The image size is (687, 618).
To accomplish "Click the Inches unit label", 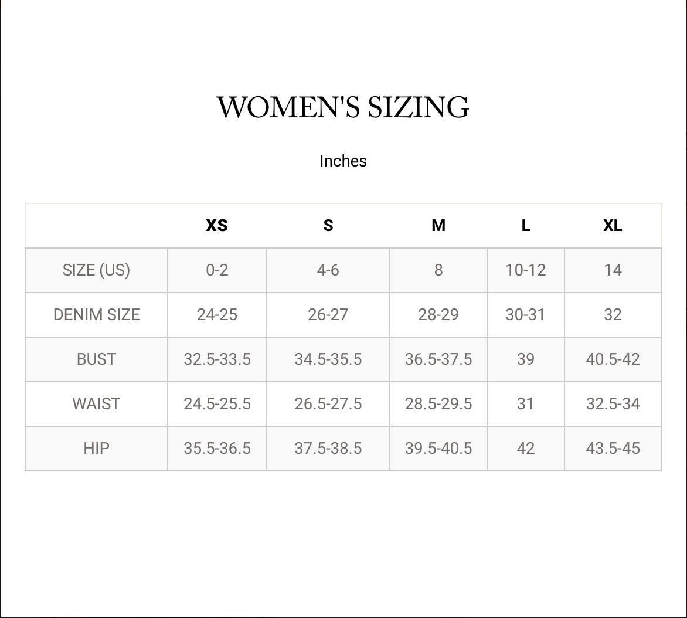I will [343, 161].
